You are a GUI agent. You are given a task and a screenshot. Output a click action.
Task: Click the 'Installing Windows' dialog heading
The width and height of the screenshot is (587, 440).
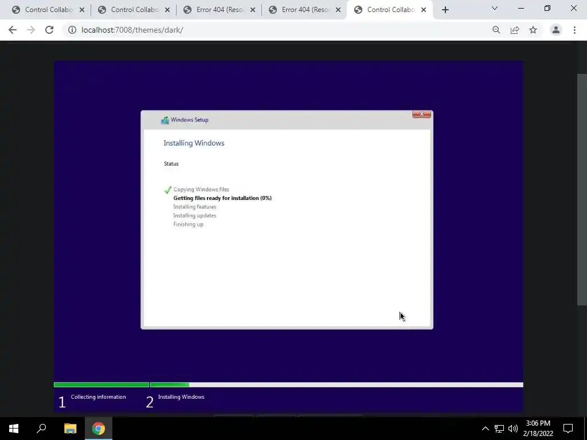(194, 143)
